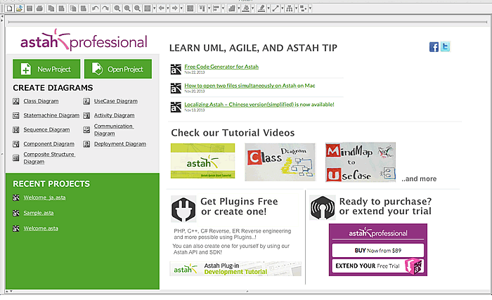
Task: Play the Class Diagram tutorial thumbnail
Action: 280,162
